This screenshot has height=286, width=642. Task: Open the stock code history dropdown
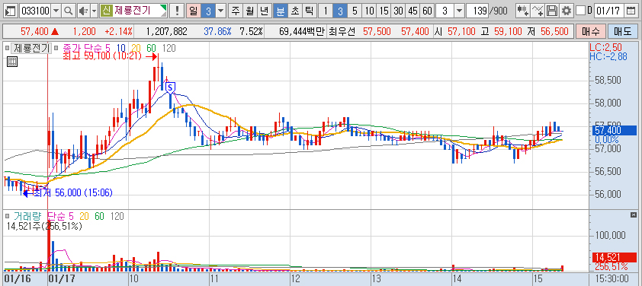(x=56, y=11)
